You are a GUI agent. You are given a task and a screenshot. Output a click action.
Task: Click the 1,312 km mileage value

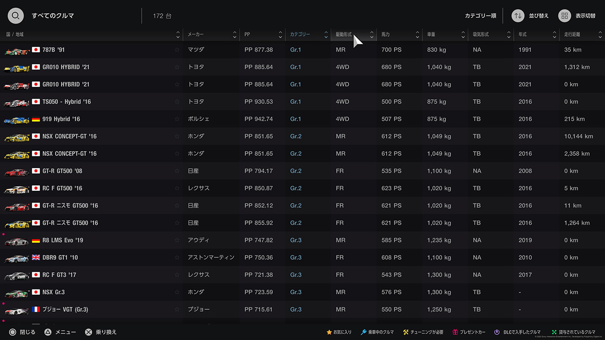(x=577, y=67)
